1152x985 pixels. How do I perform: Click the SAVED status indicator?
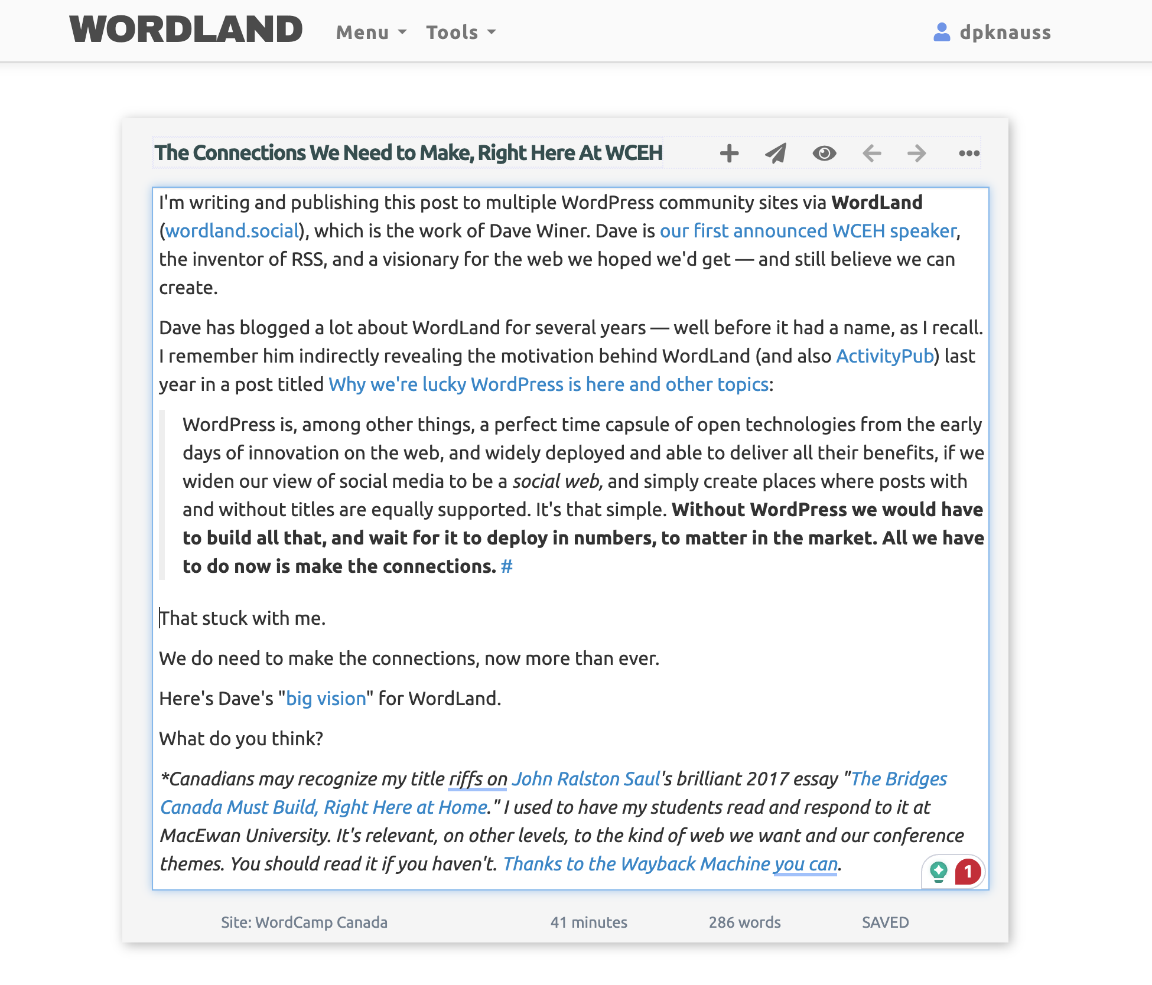(x=885, y=922)
